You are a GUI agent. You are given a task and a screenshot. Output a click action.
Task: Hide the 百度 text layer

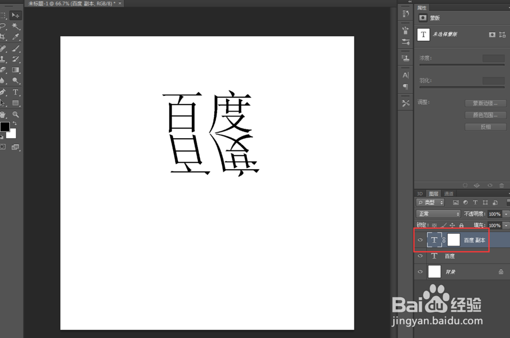click(x=420, y=256)
